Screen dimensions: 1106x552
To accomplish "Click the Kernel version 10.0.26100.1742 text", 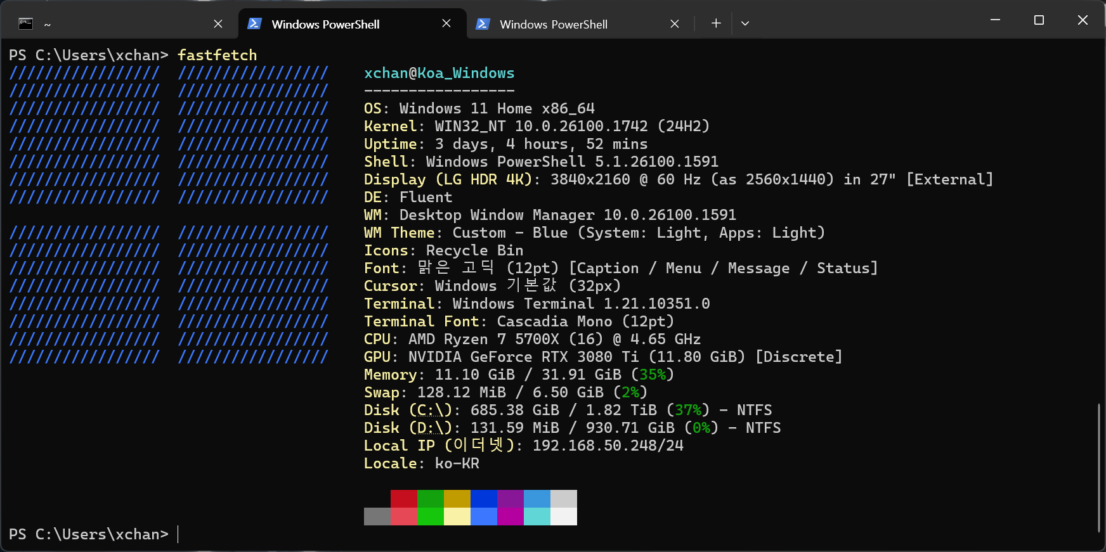I will 582,126.
